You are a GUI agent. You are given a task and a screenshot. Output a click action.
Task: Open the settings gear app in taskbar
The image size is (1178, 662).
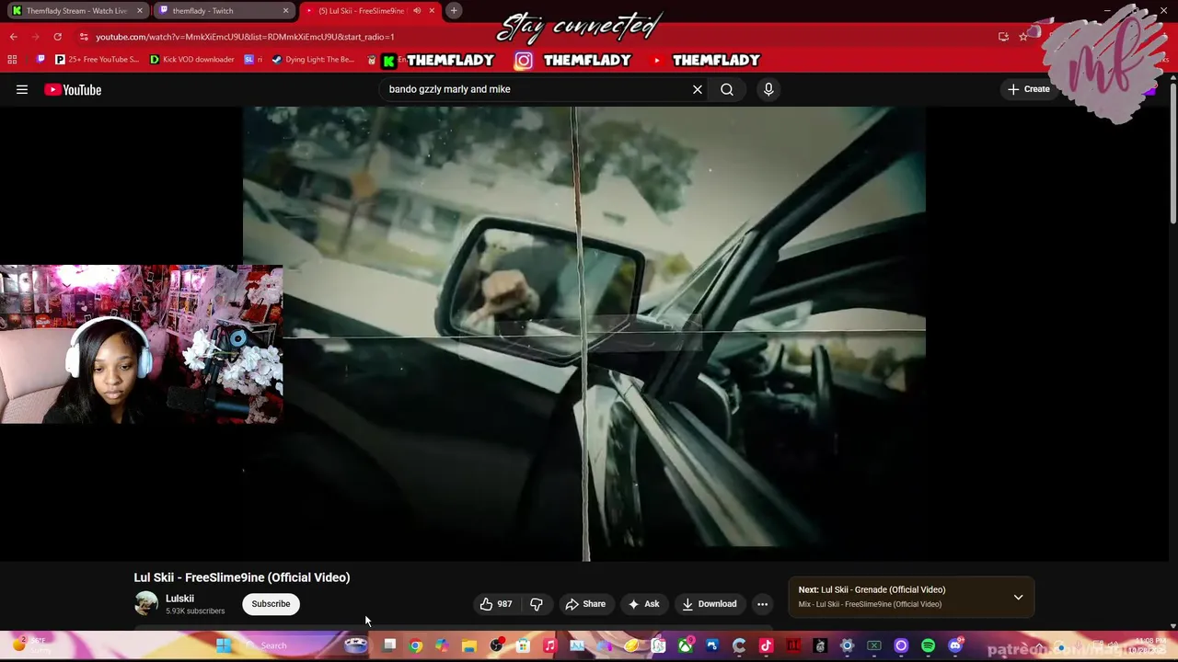click(848, 645)
